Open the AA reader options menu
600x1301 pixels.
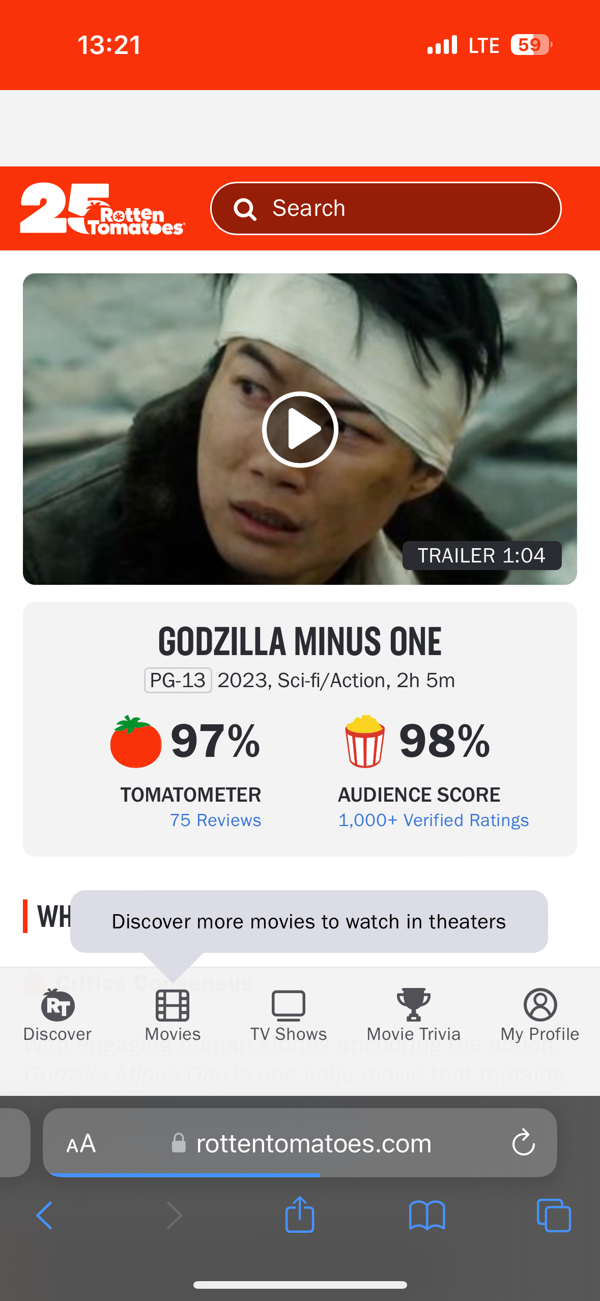(x=81, y=1144)
